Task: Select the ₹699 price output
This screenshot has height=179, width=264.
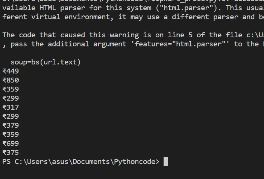Action: (11, 144)
